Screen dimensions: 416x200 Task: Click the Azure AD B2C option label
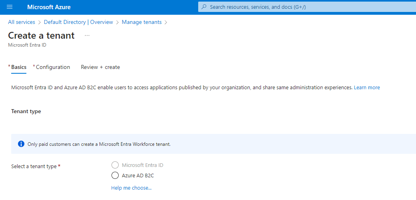138,175
